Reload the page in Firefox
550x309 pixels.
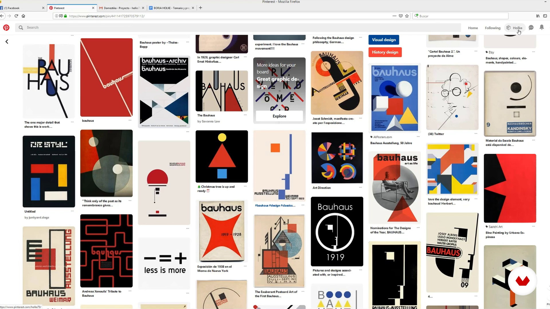[16, 16]
